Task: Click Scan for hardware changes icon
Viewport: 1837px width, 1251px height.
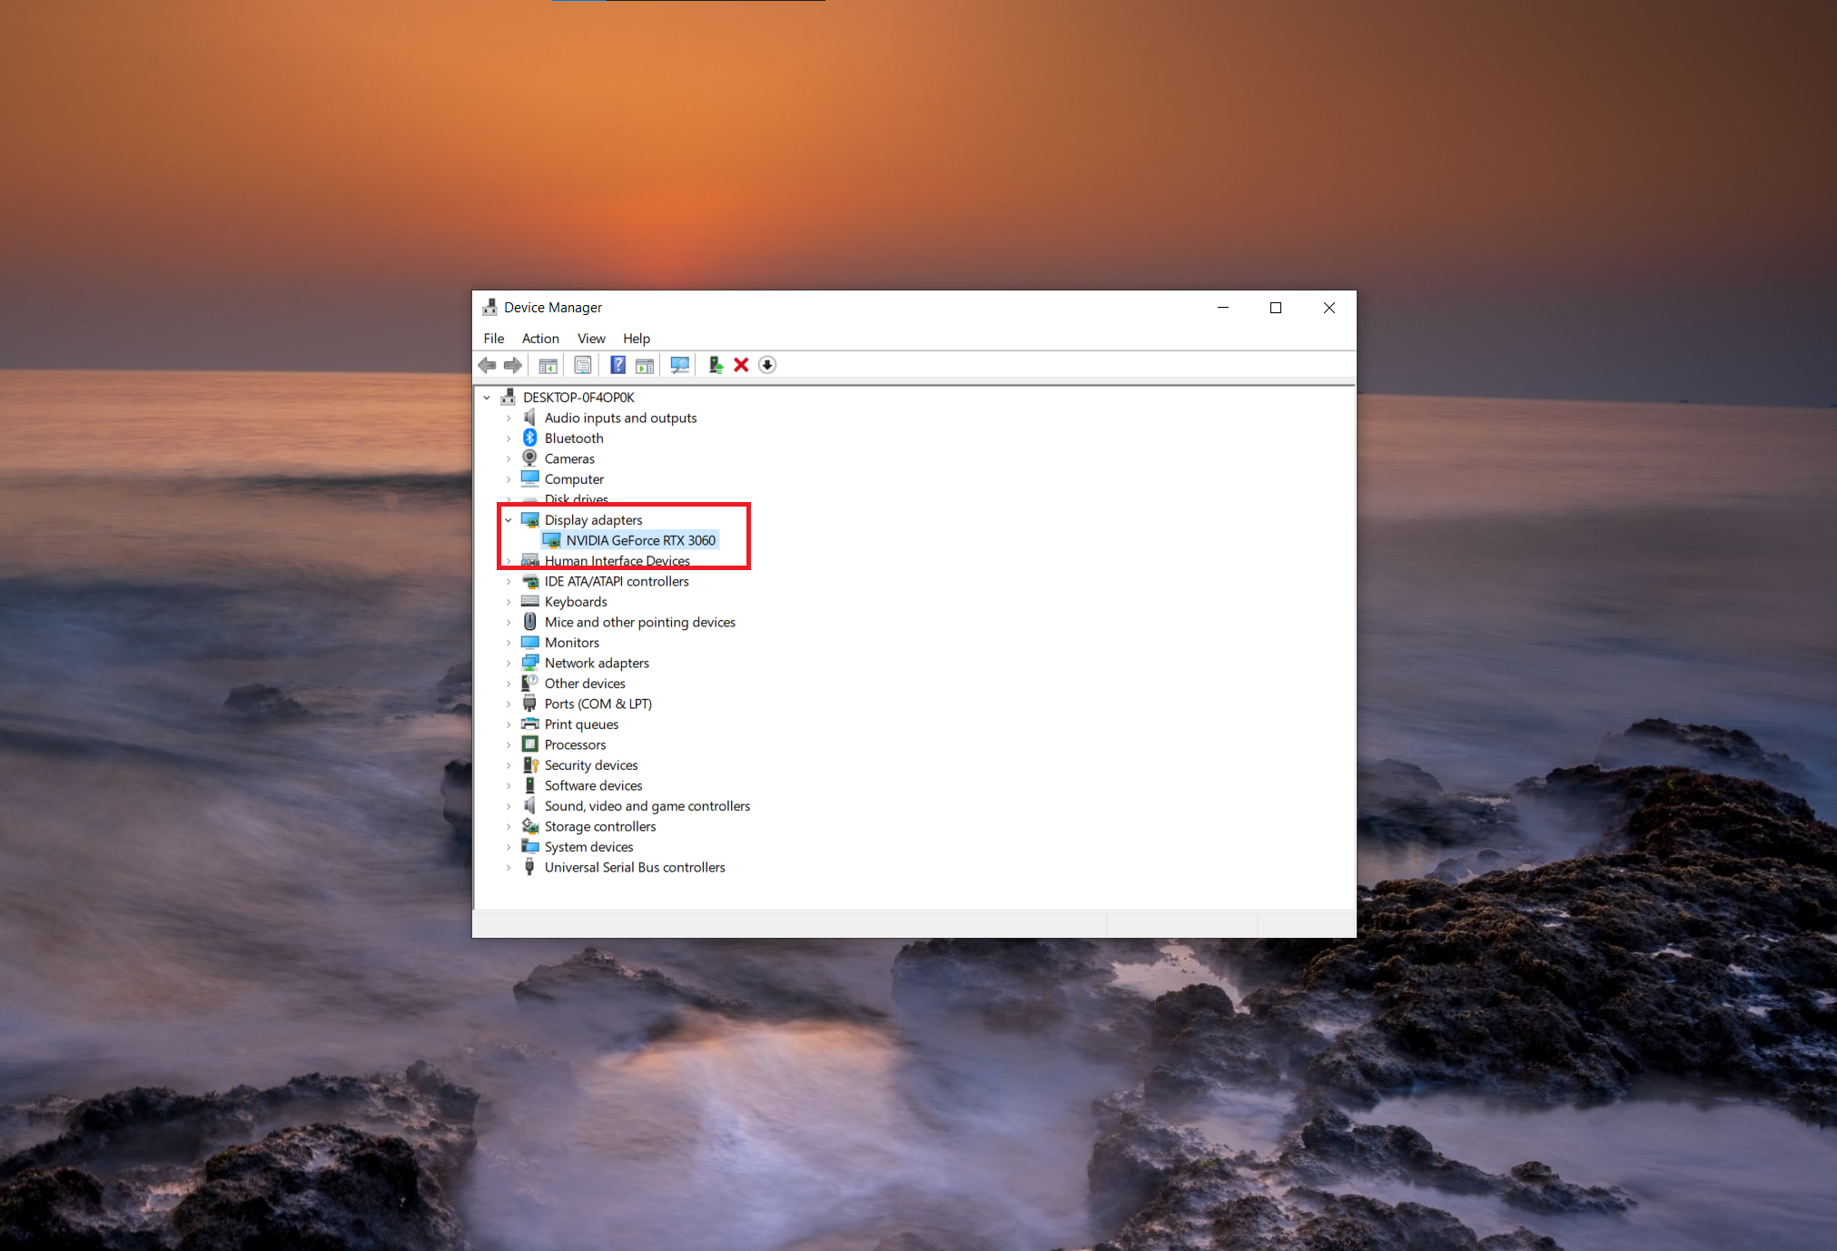Action: 679,365
